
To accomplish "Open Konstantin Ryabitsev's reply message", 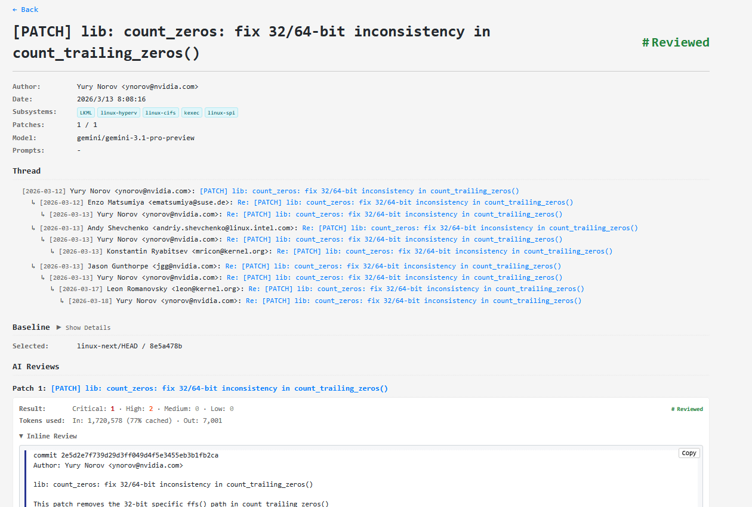I will [444, 252].
